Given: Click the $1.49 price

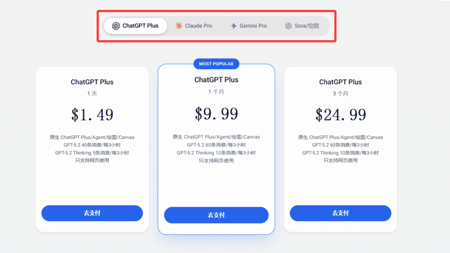Looking at the screenshot, I should 92,115.
